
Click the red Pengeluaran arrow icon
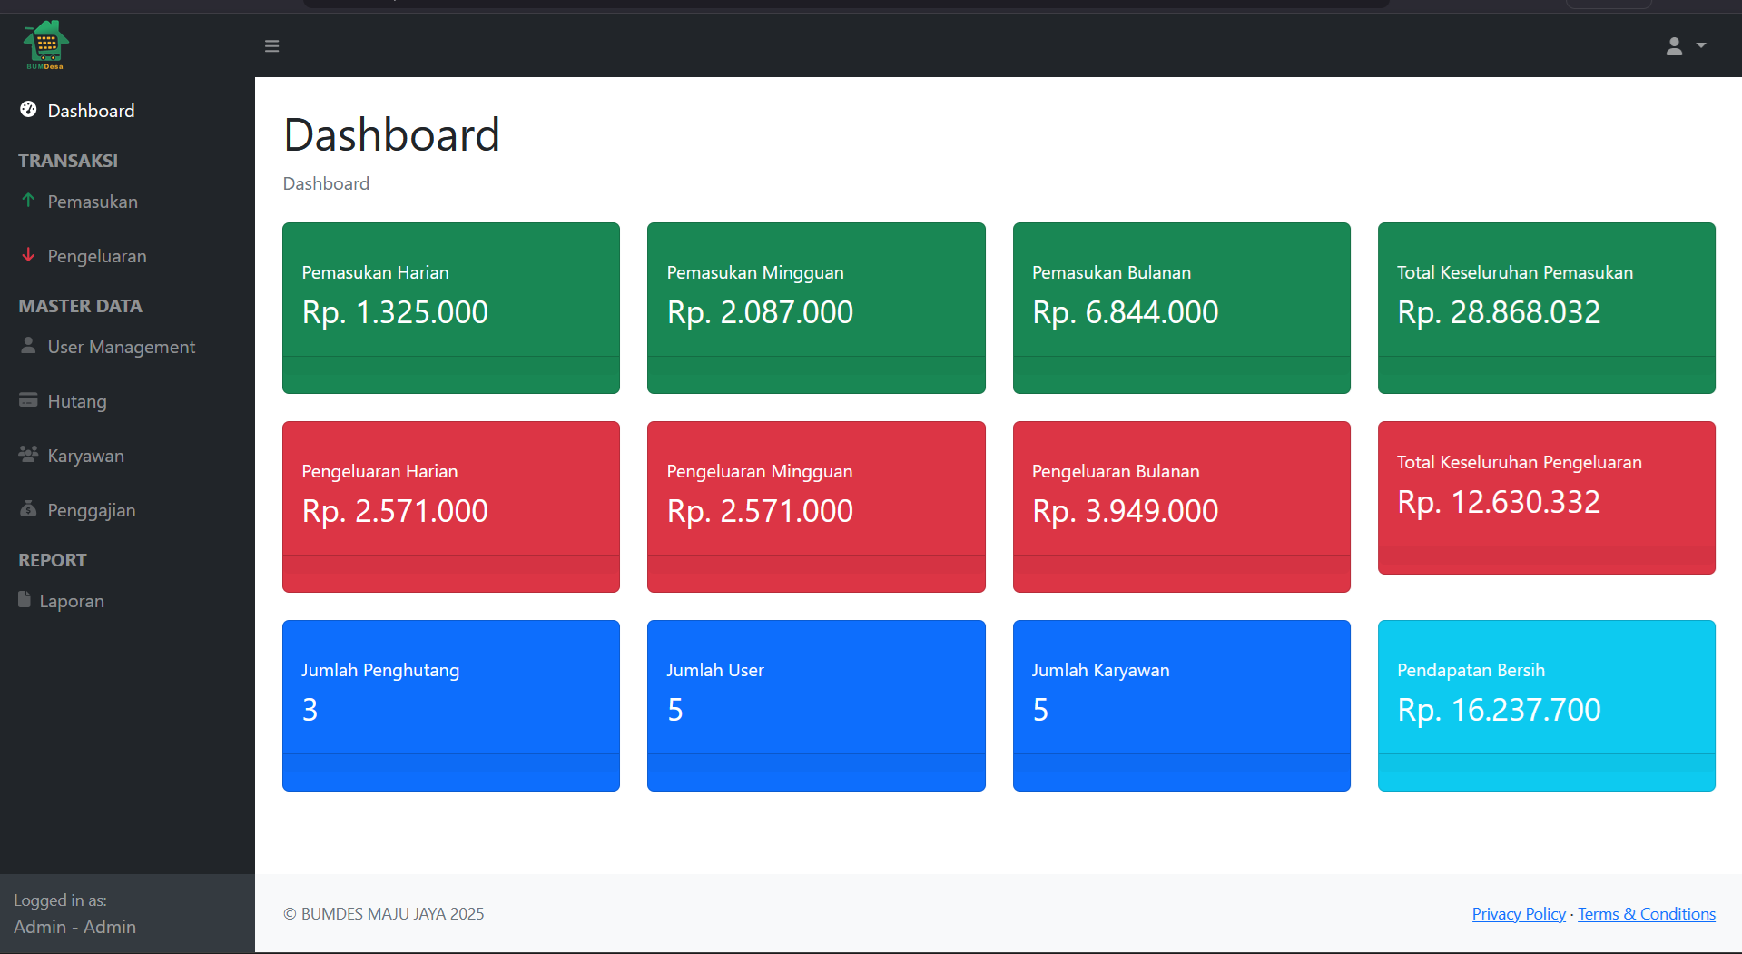pyautogui.click(x=28, y=255)
